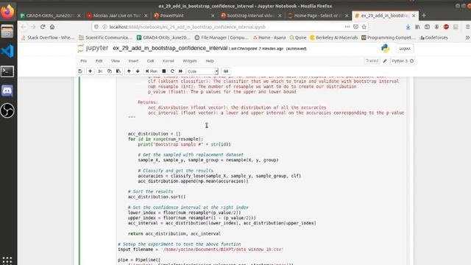The image size is (471, 265).
Task: Click the Python 3 kernel indicator
Action: pos(403,61)
